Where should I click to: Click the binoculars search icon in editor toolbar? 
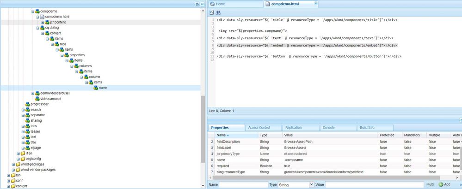tap(218, 12)
